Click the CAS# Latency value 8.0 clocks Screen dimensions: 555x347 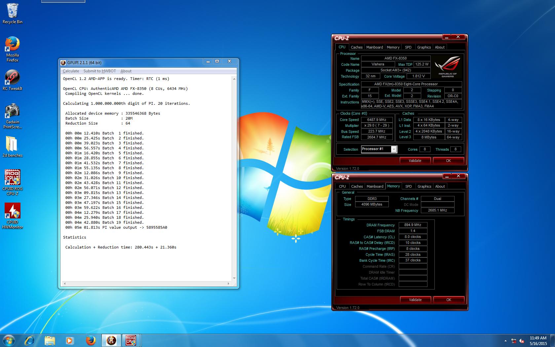tap(413, 237)
